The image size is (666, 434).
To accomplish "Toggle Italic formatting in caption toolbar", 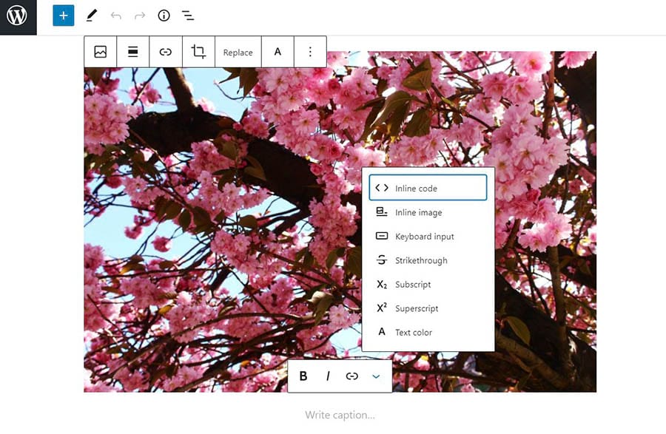I will pyautogui.click(x=328, y=376).
